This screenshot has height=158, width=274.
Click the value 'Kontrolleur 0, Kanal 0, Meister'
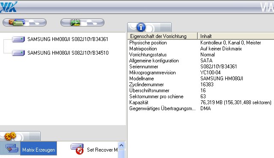[x=230, y=43]
